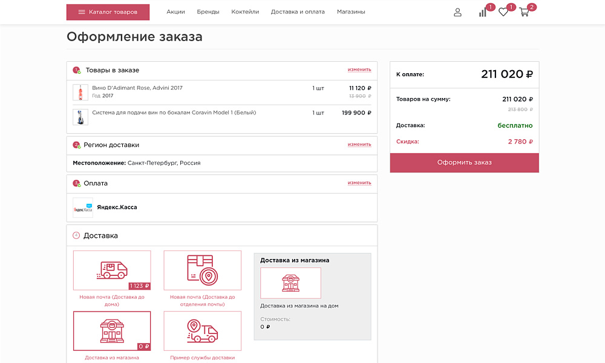Viewport: 605px width, 363px height.
Task: Open the Бренды menu item
Action: tap(209, 11)
